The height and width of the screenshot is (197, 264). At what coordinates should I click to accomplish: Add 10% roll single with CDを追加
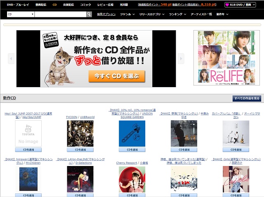pyautogui.click(x=132, y=150)
